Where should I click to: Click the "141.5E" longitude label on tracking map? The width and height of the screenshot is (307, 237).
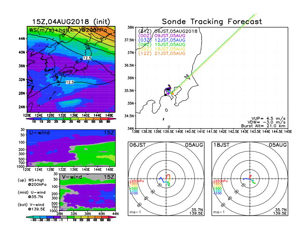[212, 132]
